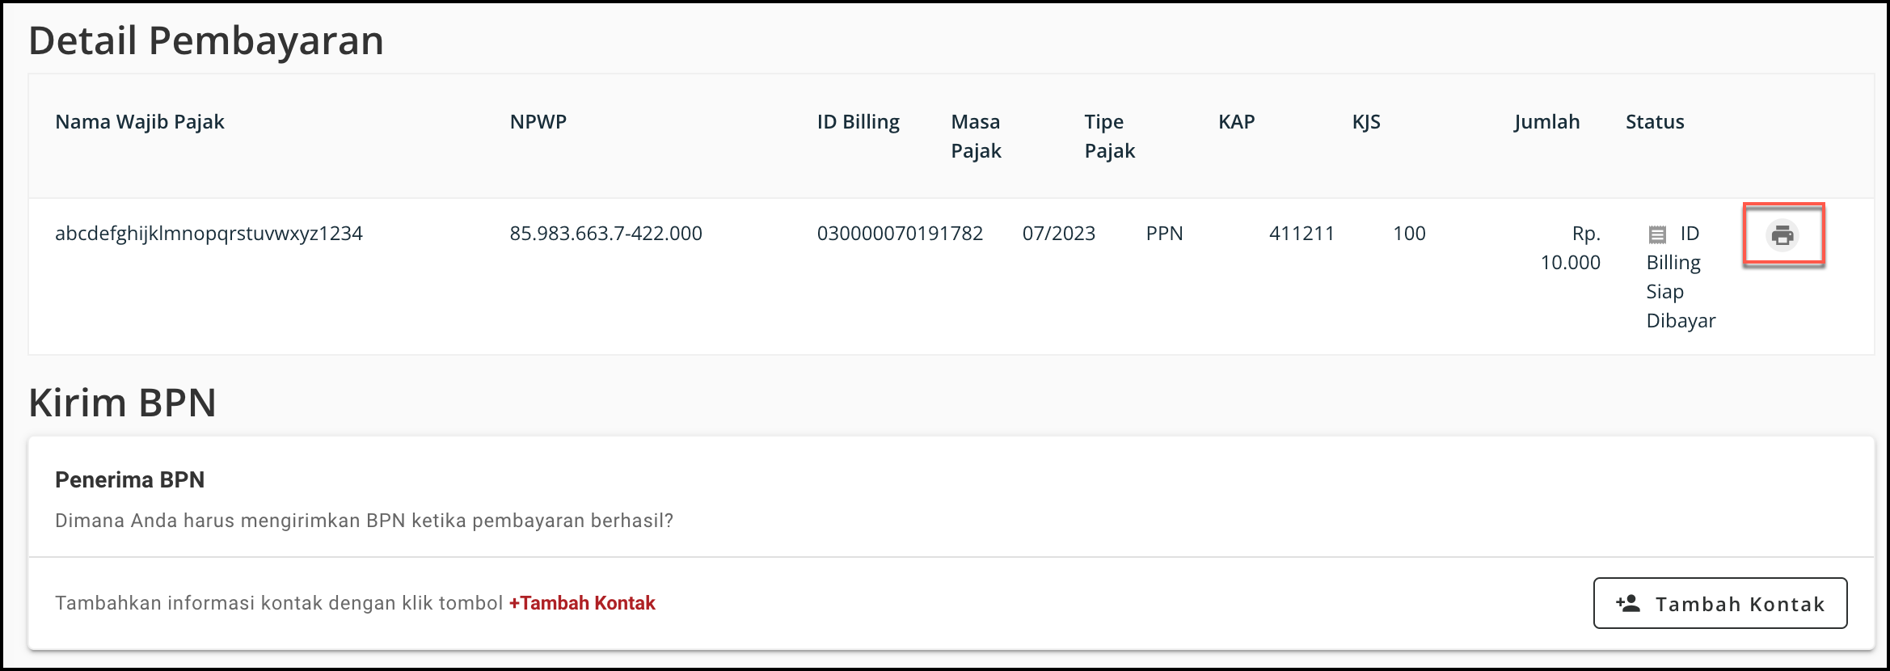This screenshot has width=1890, height=671.
Task: Click the KJS column header
Action: (1366, 122)
